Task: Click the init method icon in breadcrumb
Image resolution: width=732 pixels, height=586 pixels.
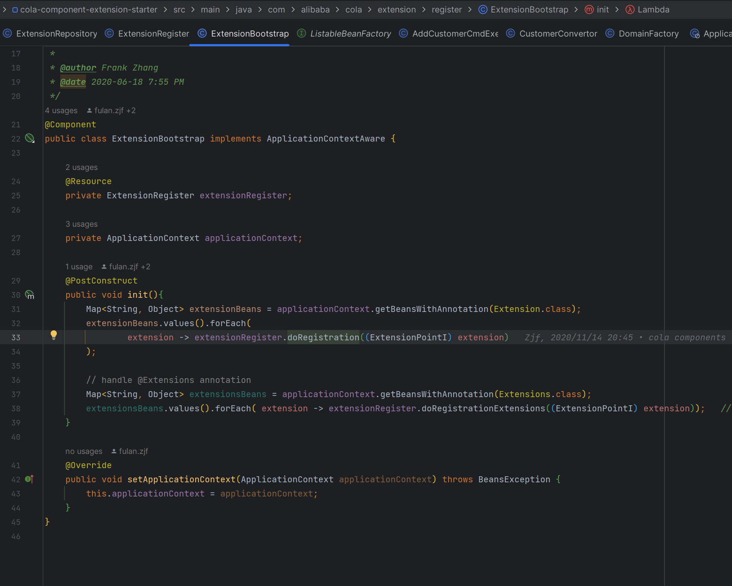Action: (589, 9)
